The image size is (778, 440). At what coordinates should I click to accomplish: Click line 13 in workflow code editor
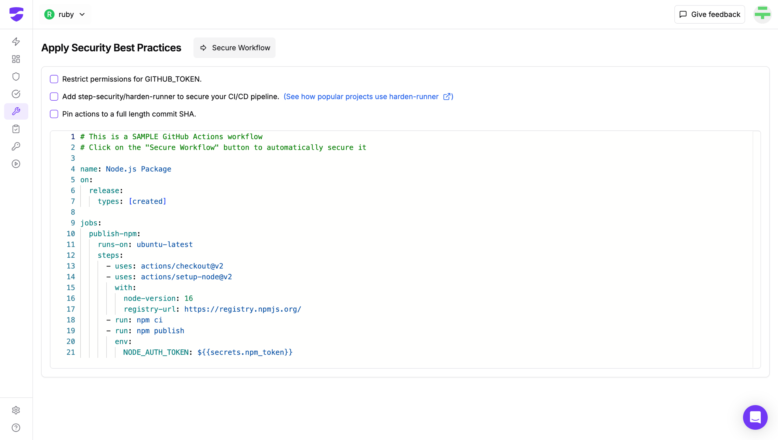(182, 266)
